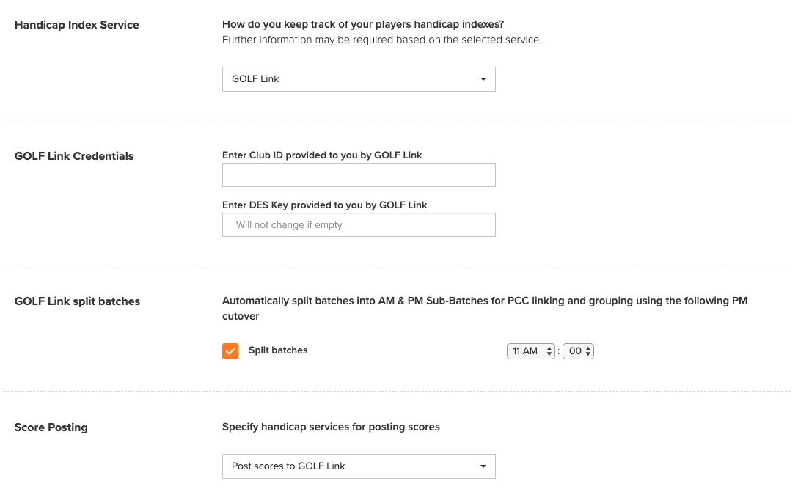Click the caret arrow beside Post scores to GOLF Link

(483, 466)
